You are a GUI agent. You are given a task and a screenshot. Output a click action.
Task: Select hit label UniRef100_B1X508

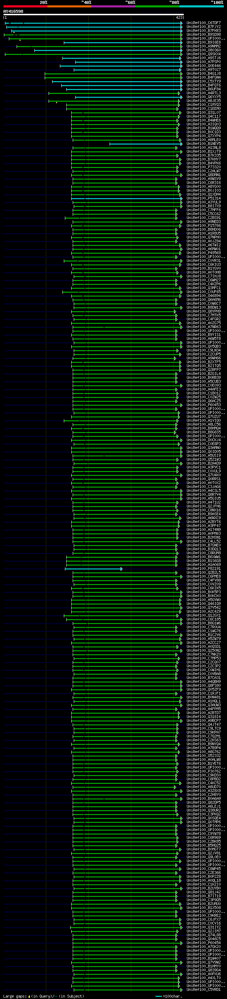[x=204, y=908]
